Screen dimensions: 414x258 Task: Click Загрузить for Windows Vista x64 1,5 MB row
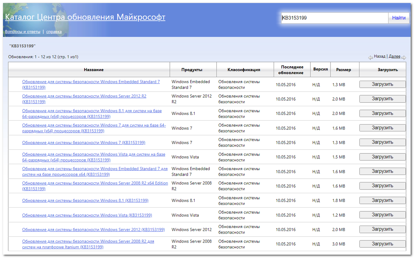tap(382, 157)
